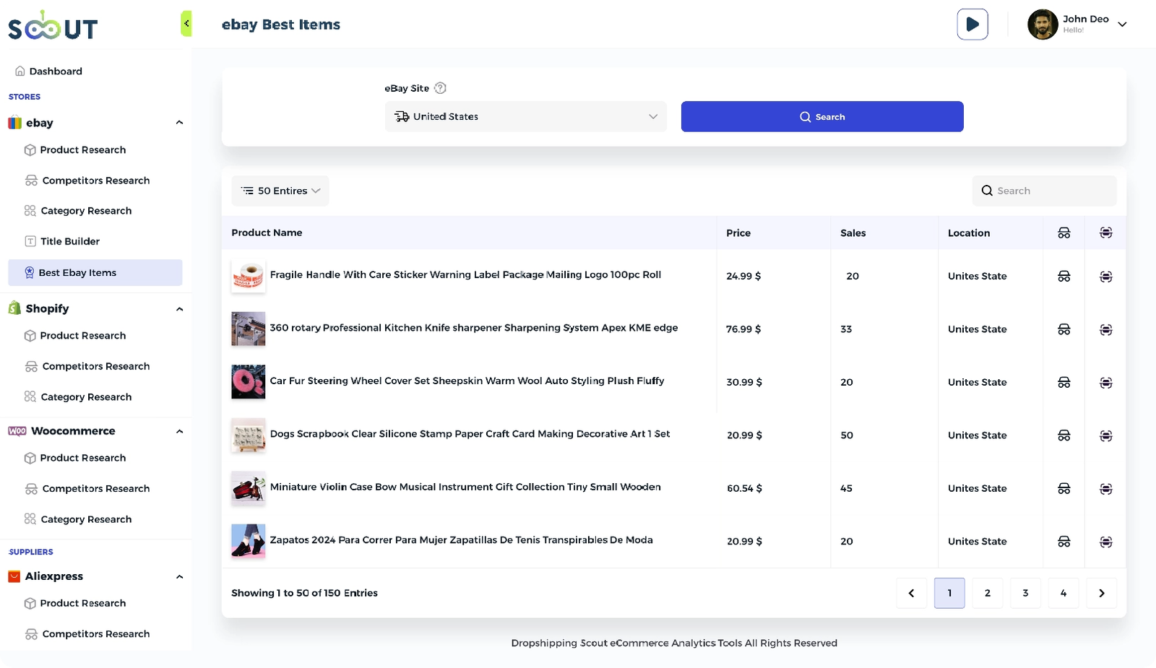
Task: Select pagination page 1
Action: tap(949, 593)
